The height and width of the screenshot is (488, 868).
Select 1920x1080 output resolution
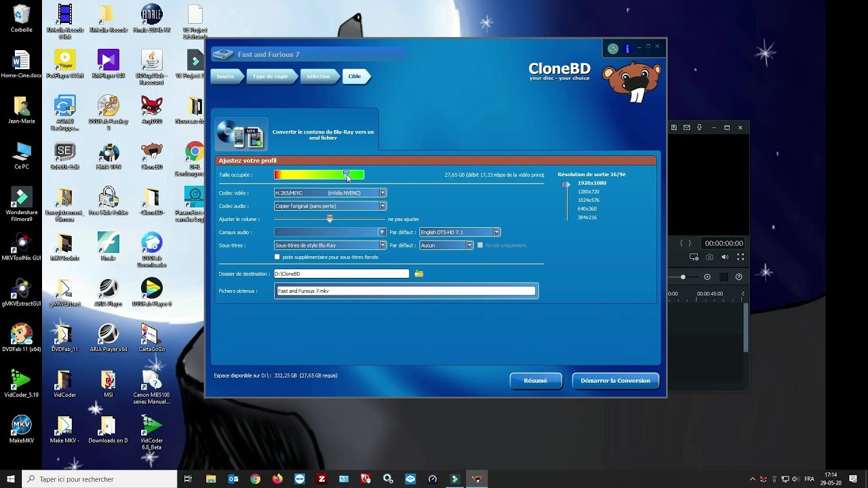click(592, 183)
